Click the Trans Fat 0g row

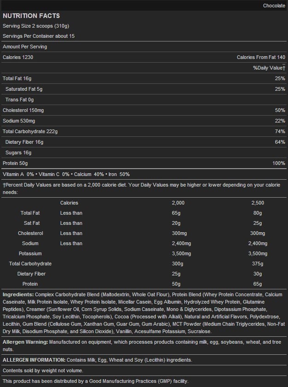[x=19, y=100]
